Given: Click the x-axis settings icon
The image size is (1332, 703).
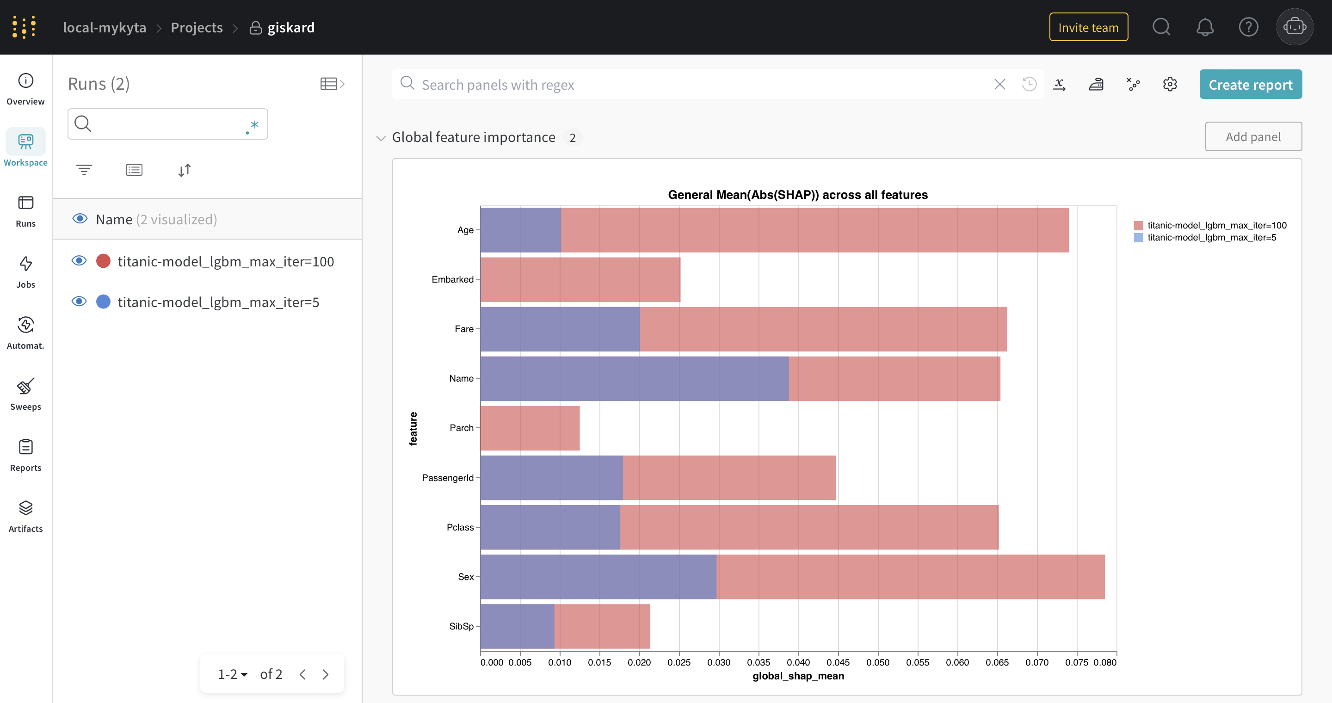Looking at the screenshot, I should point(1060,84).
